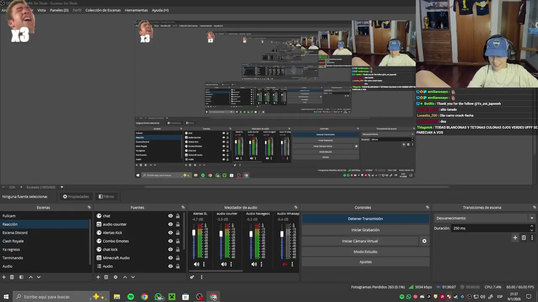Click Detener Transmisión button
Image resolution: width=538 pixels, height=302 pixels.
pyautogui.click(x=365, y=219)
